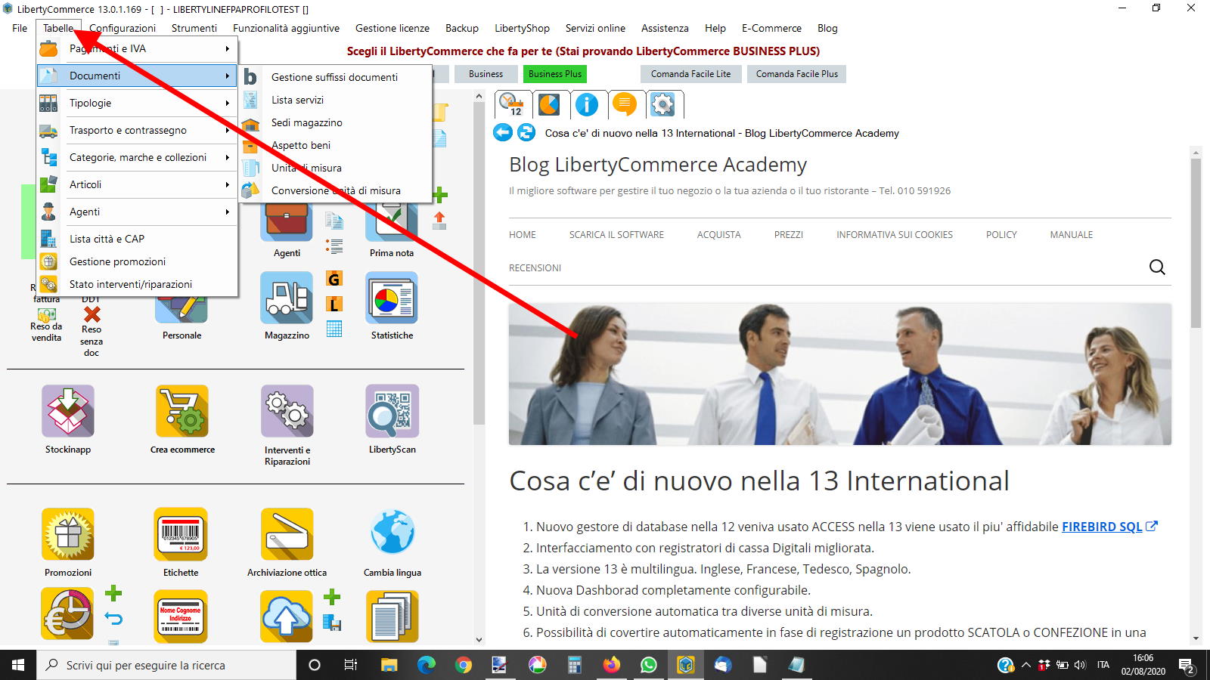Go back with the blue arrow

503,133
